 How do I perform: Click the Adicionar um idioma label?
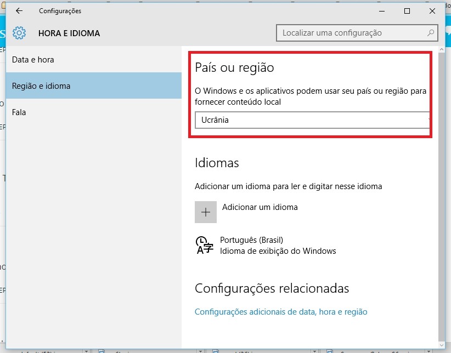pos(260,207)
